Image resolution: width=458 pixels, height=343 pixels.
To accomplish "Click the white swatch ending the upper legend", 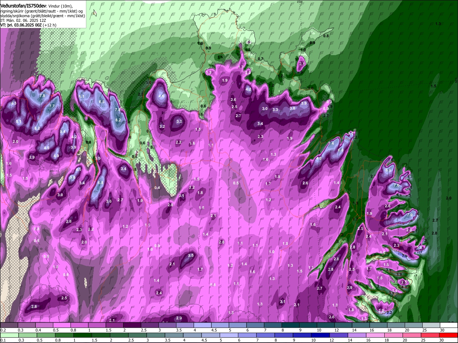I will pyautogui.click(x=449, y=325).
